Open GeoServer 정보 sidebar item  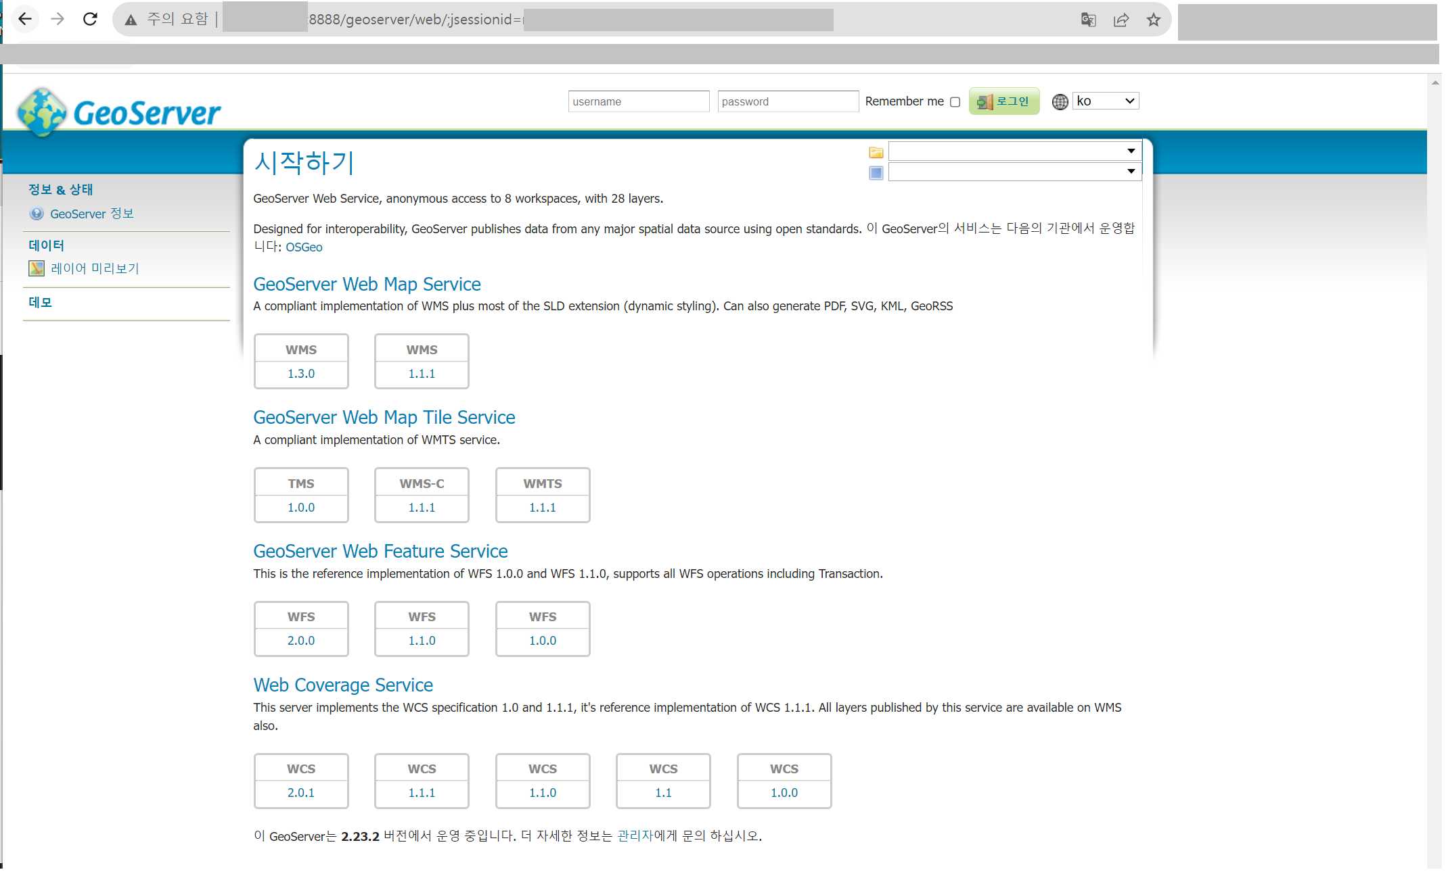92,214
